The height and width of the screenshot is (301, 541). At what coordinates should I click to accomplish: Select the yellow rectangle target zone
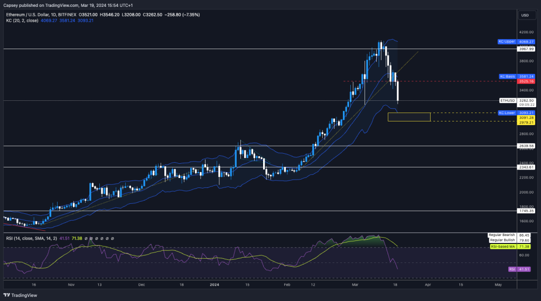click(x=409, y=117)
